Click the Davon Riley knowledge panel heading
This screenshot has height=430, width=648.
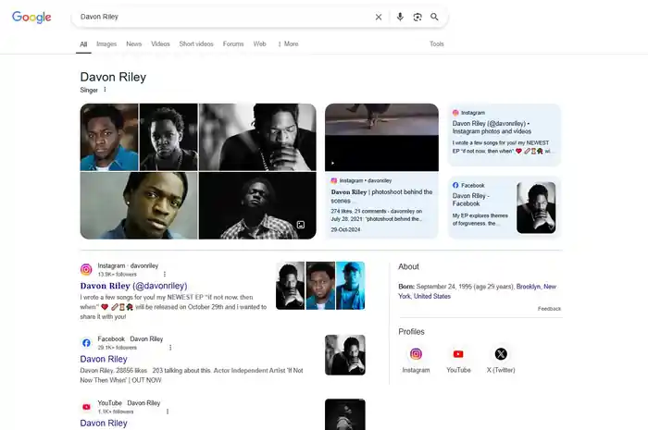coord(113,77)
